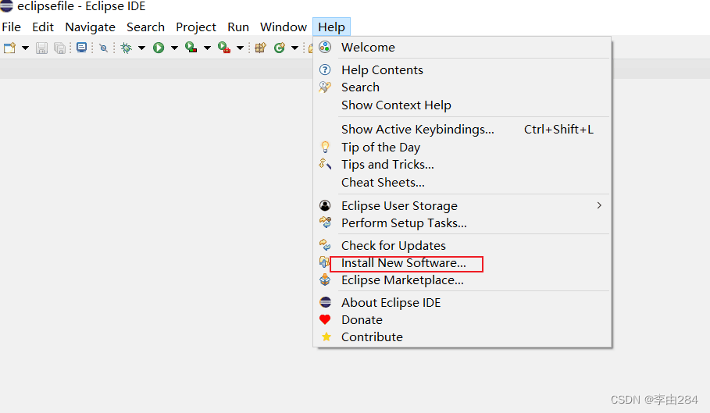Click the Eclipse logo in title bar

(6, 6)
